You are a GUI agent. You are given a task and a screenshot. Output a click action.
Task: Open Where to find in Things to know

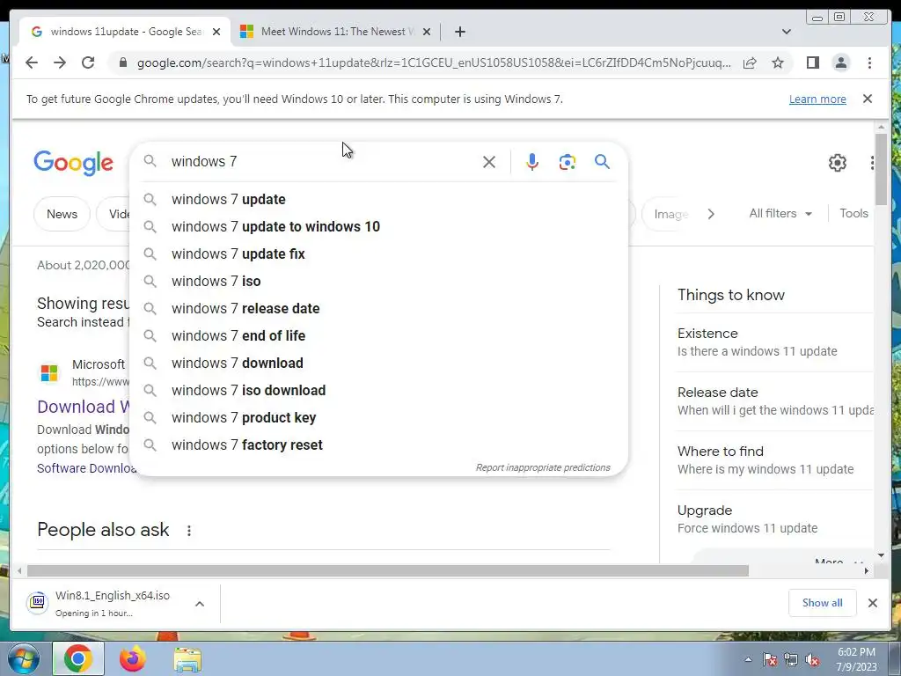point(774,460)
